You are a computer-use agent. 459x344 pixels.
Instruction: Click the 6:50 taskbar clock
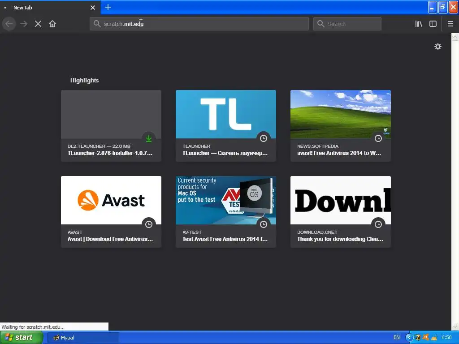click(446, 338)
